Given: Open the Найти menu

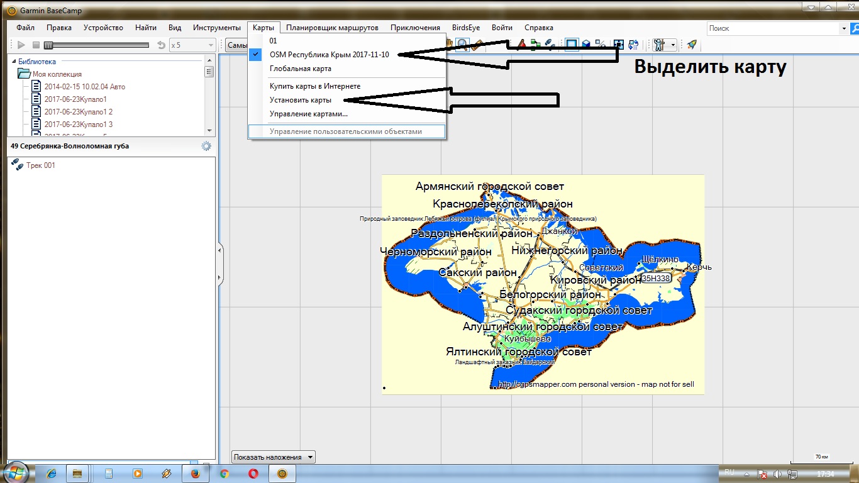Looking at the screenshot, I should (146, 28).
